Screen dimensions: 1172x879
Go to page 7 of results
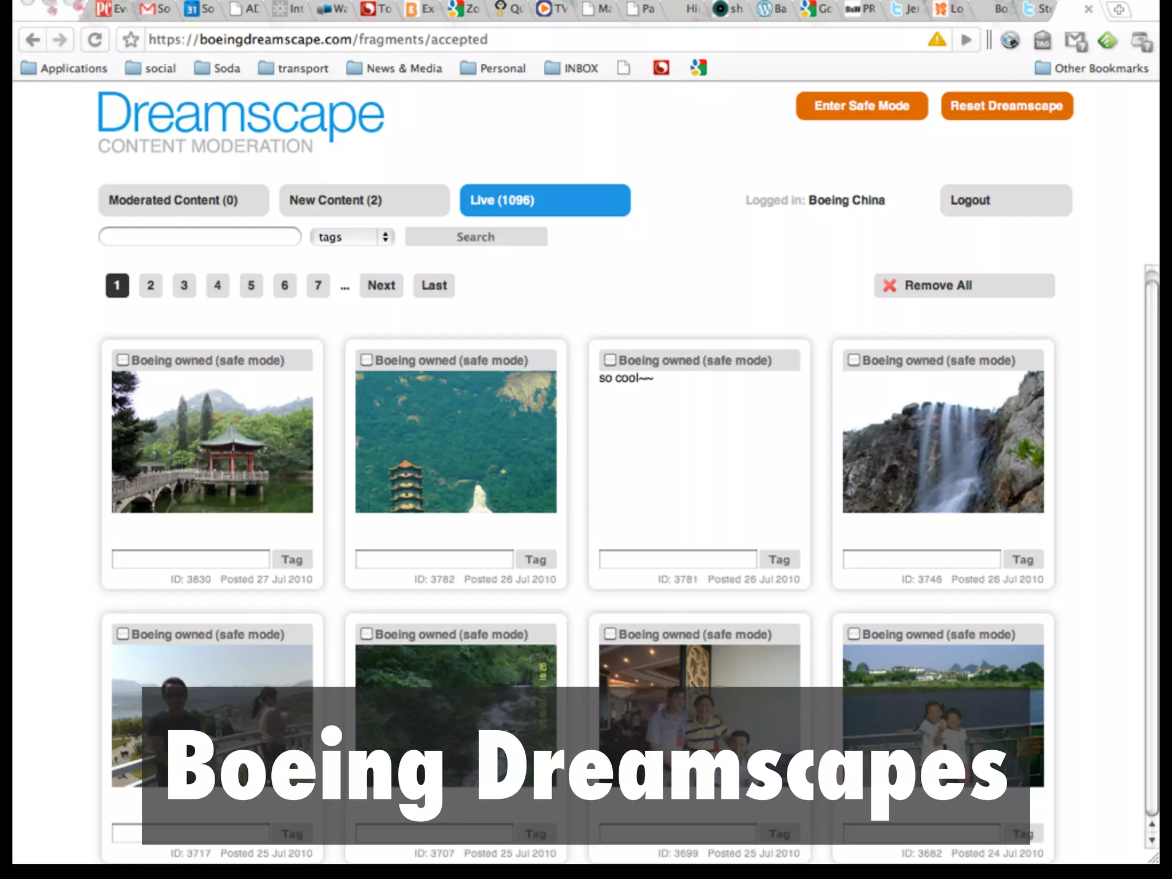click(318, 286)
